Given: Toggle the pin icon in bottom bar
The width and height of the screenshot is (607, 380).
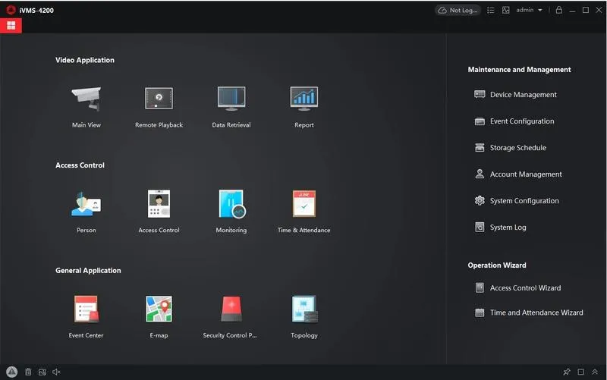Looking at the screenshot, I should 566,372.
